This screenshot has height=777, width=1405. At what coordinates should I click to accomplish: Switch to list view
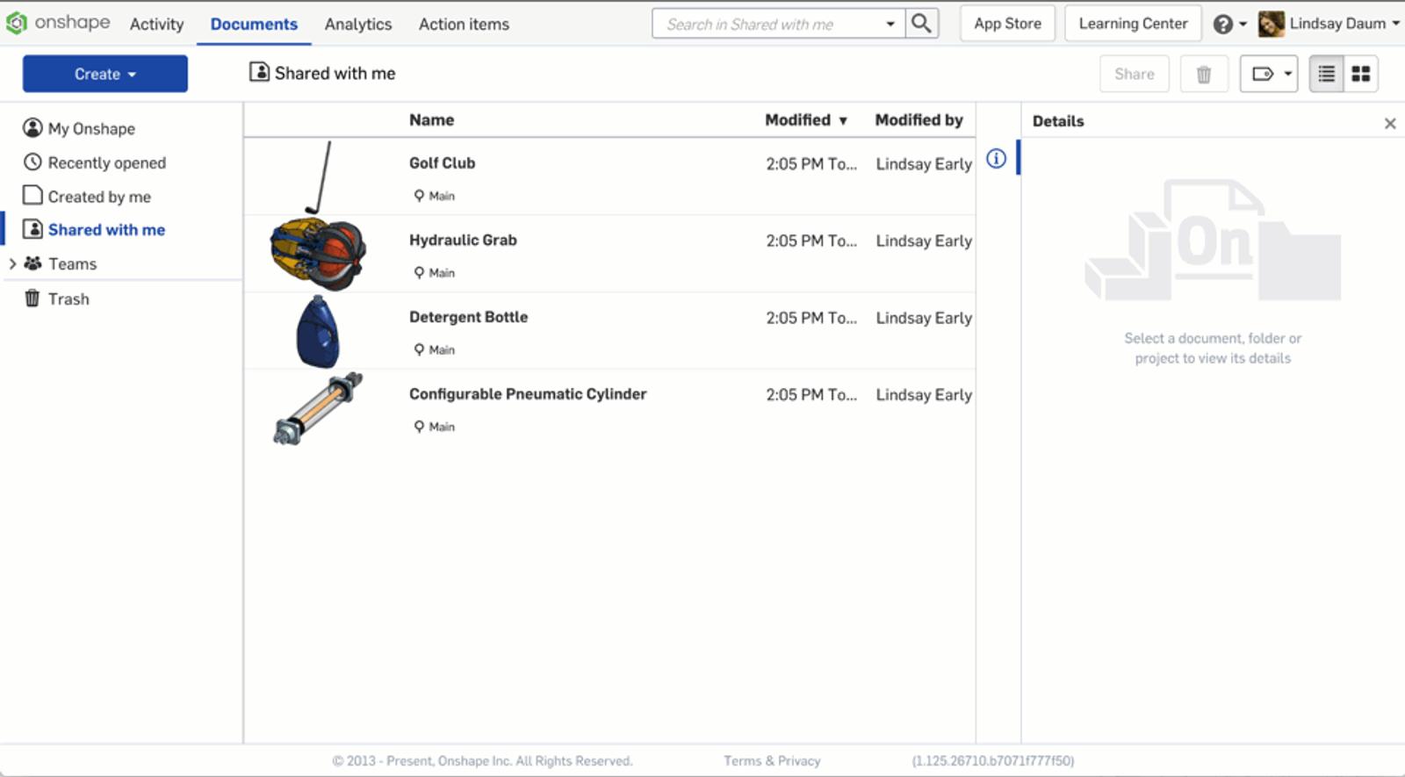(1326, 75)
